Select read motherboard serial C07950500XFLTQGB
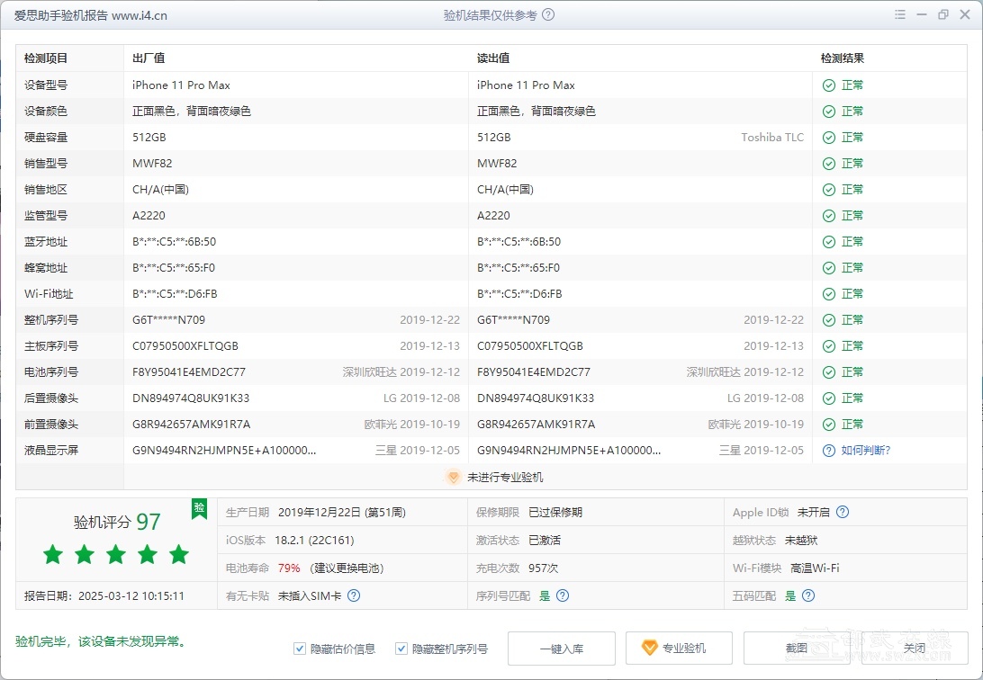The image size is (983, 680). click(x=529, y=346)
